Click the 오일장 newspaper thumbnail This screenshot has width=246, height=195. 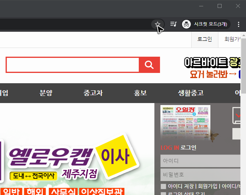(x=185, y=122)
